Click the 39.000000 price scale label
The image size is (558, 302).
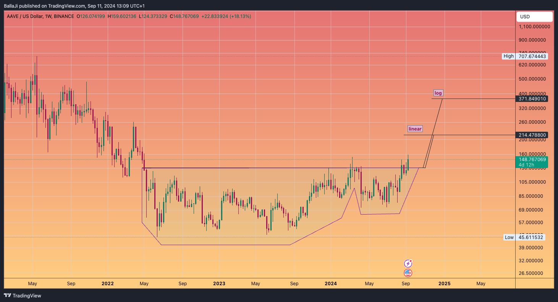click(x=531, y=247)
